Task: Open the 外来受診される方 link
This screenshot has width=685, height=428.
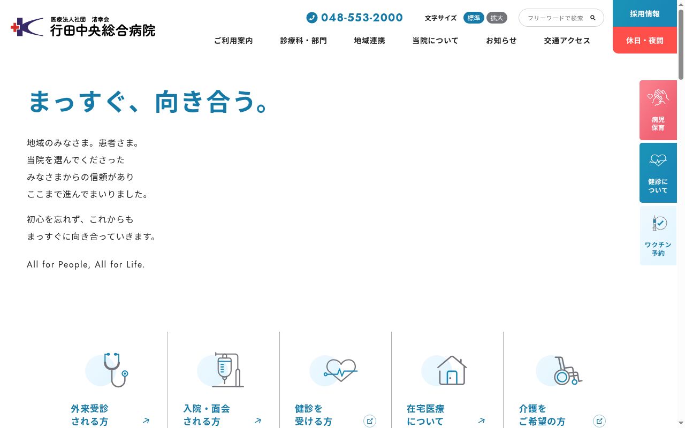Action: click(x=112, y=380)
